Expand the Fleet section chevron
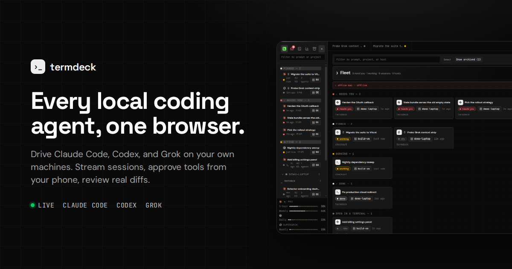Image resolution: width=512 pixels, height=269 pixels. click(337, 73)
